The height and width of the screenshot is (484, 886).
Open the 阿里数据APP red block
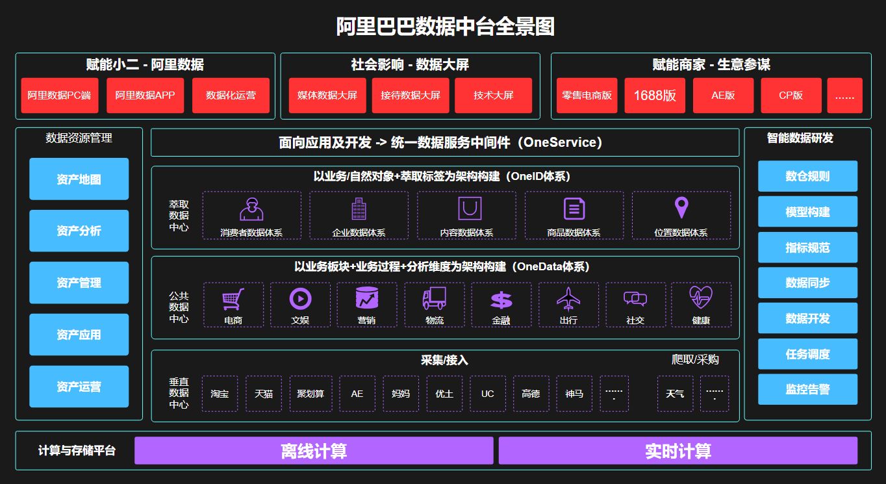[x=145, y=96]
